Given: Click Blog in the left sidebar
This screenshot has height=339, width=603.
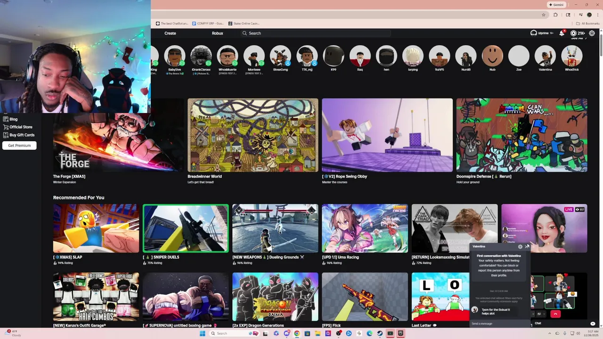Looking at the screenshot, I should [x=13, y=119].
